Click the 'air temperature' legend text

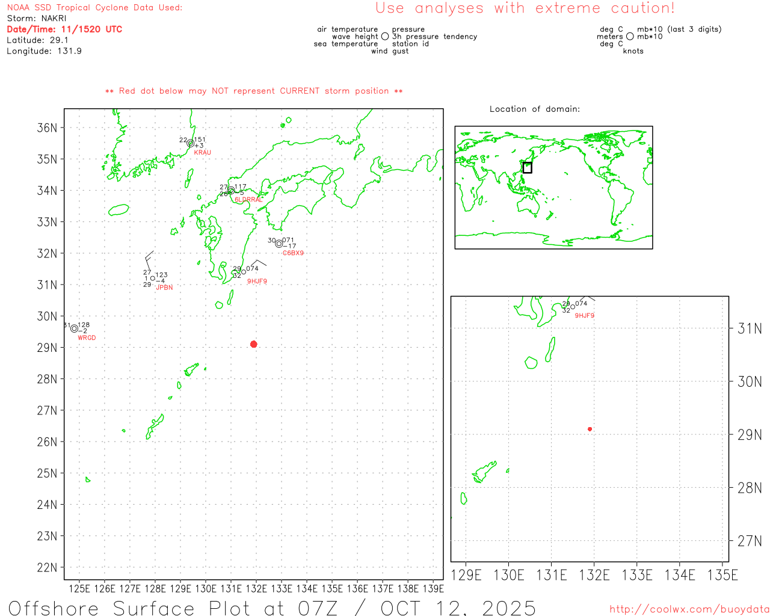[x=348, y=29]
